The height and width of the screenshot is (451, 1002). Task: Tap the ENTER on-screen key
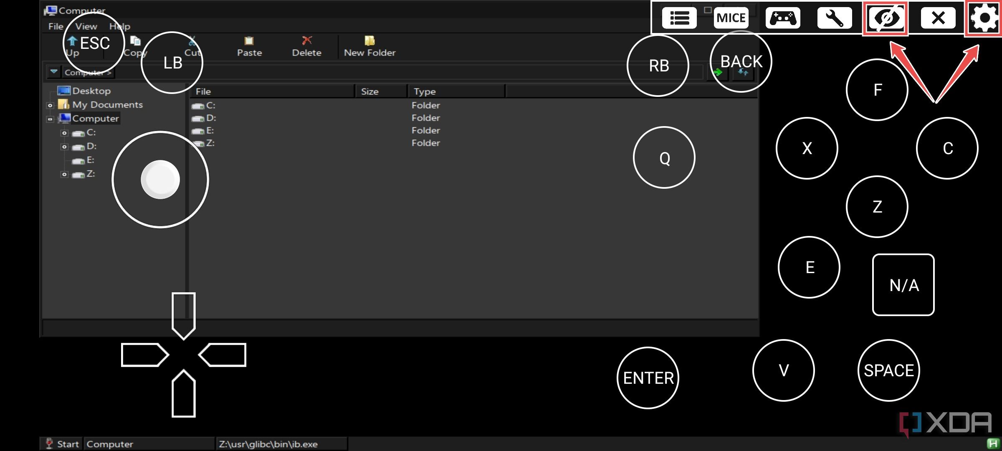pos(648,378)
